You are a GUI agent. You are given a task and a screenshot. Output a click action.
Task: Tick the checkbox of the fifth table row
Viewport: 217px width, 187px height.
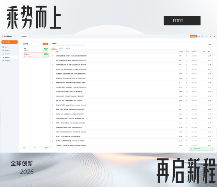(53, 74)
